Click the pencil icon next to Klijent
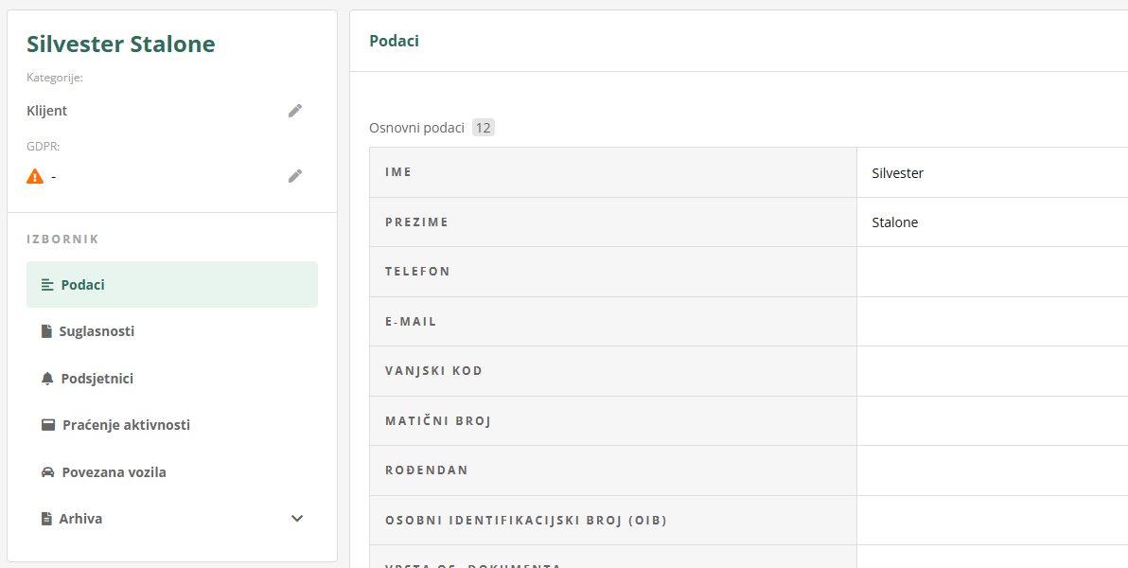Image resolution: width=1128 pixels, height=568 pixels. [x=295, y=111]
